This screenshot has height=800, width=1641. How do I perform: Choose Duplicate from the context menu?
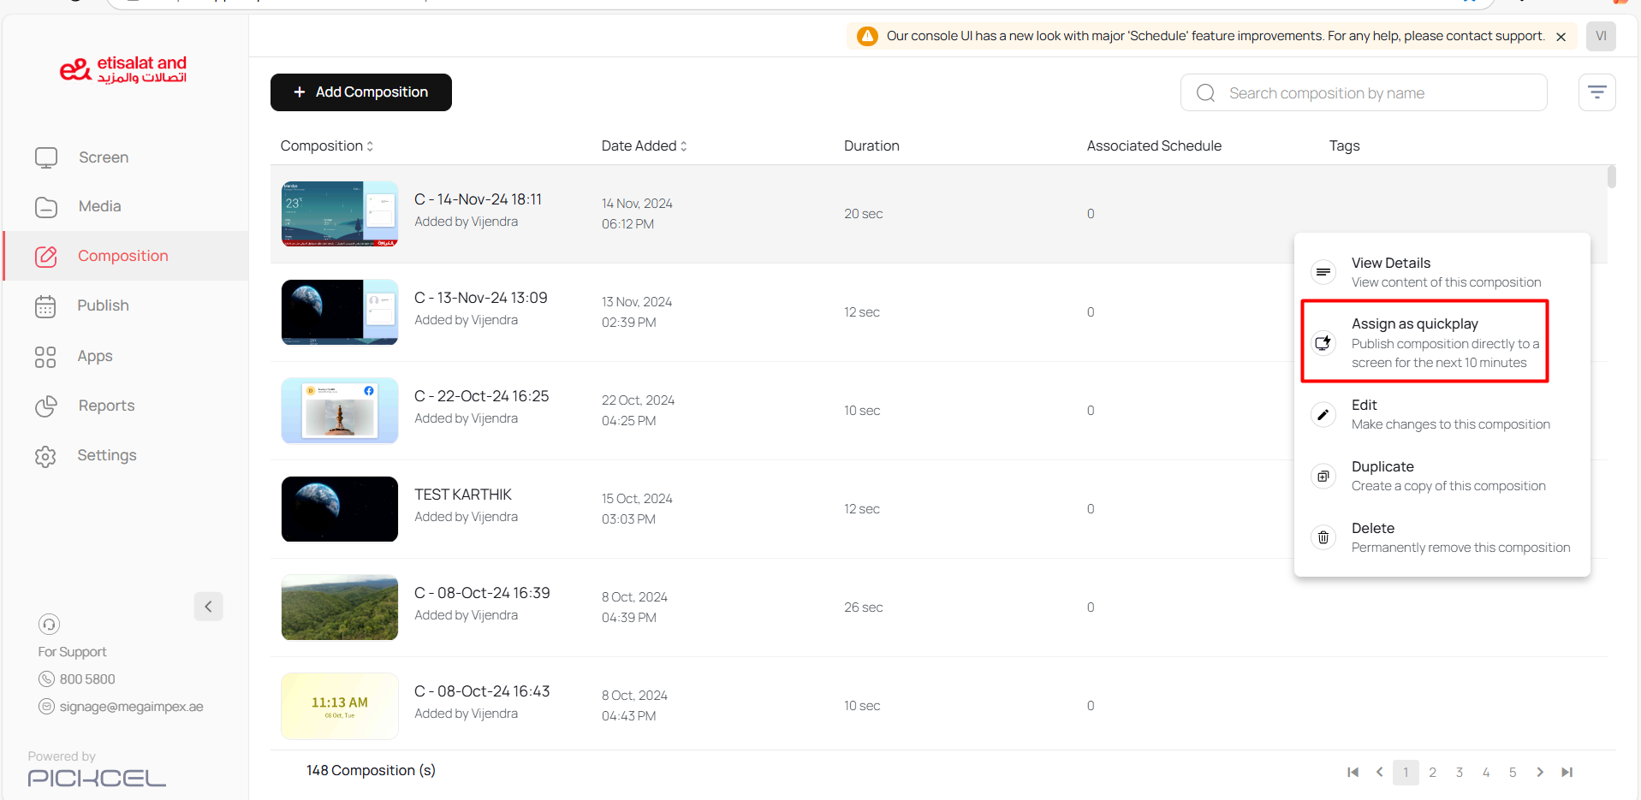1382,467
